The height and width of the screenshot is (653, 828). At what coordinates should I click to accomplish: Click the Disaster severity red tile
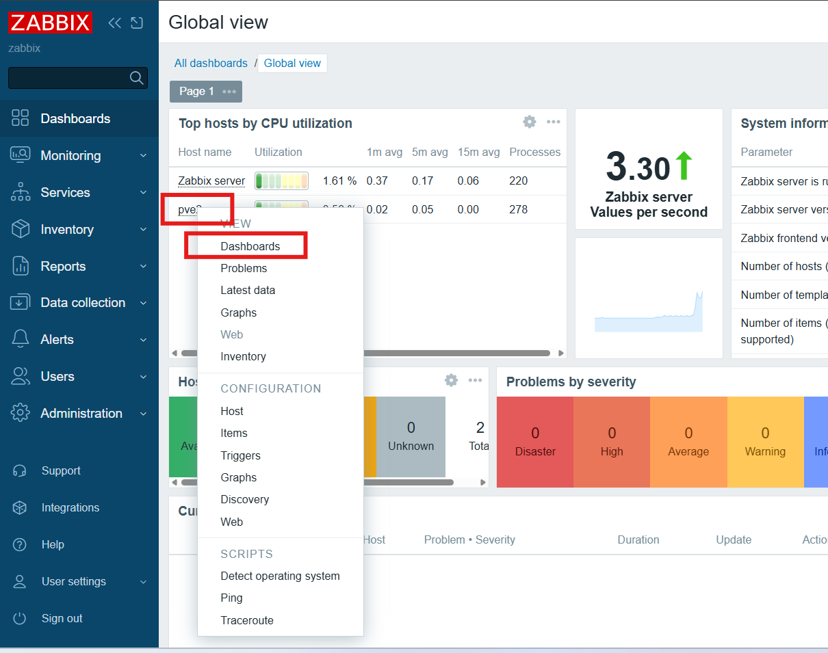tap(534, 441)
